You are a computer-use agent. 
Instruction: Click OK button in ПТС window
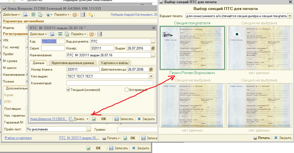[104, 119]
